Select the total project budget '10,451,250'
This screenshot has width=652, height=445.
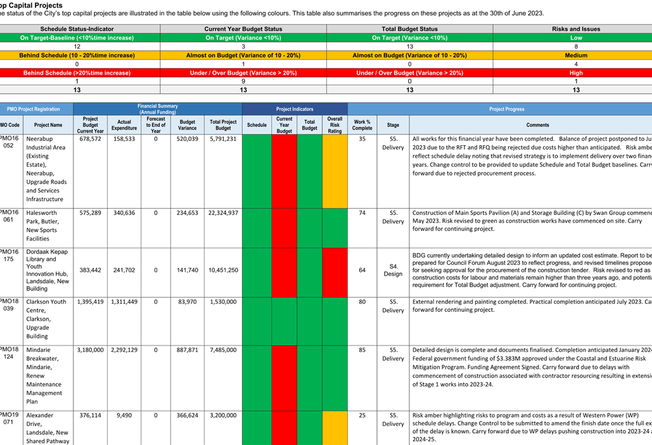click(x=223, y=270)
